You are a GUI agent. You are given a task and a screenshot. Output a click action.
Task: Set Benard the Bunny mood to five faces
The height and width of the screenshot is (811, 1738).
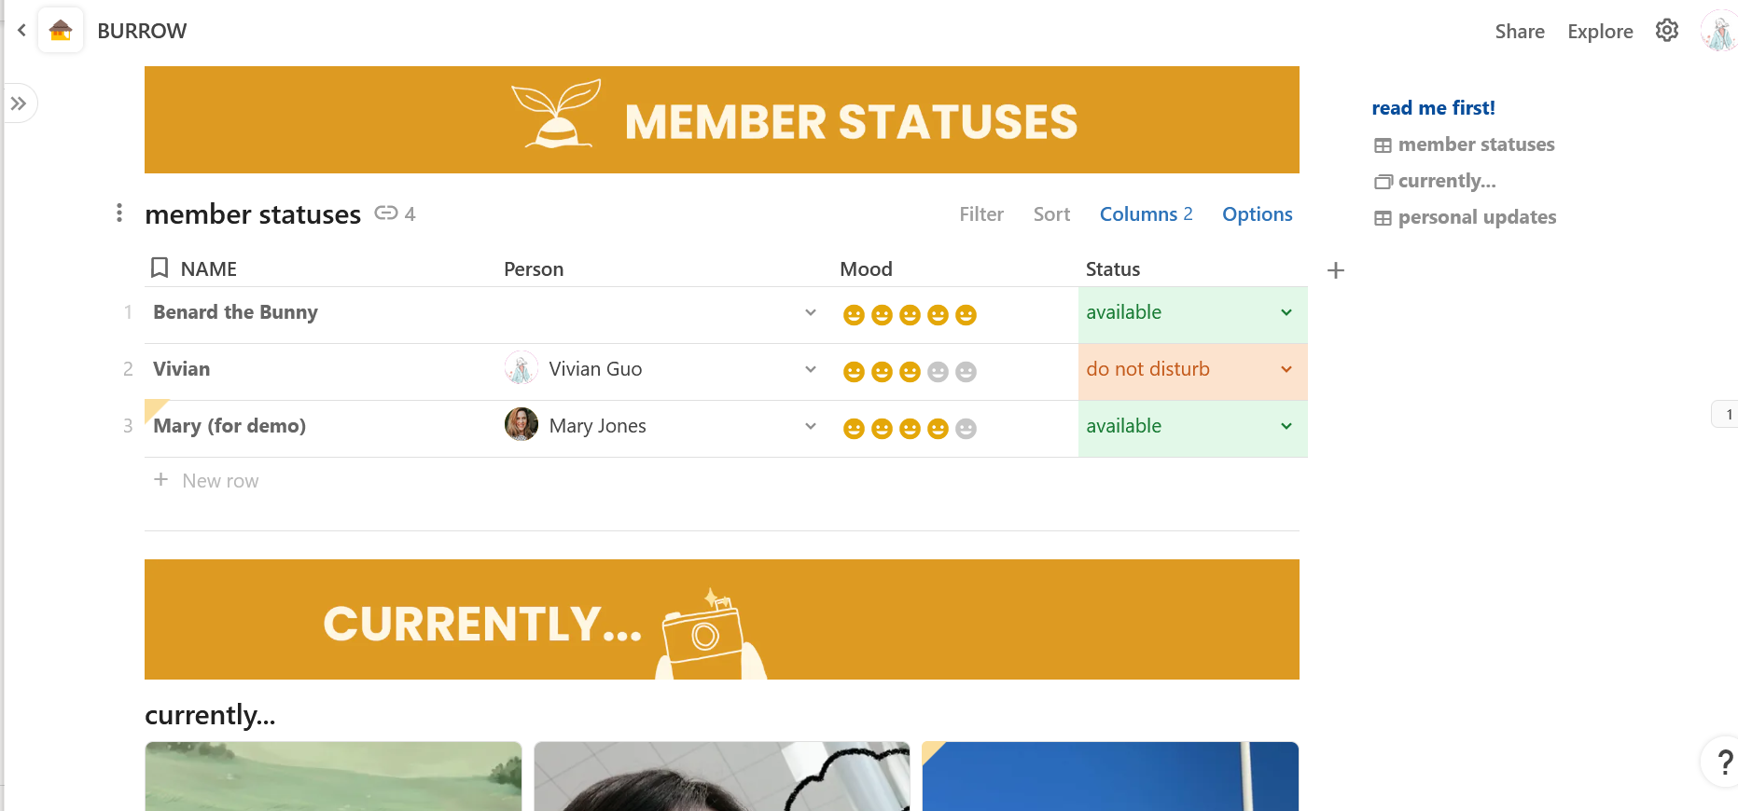tap(966, 315)
